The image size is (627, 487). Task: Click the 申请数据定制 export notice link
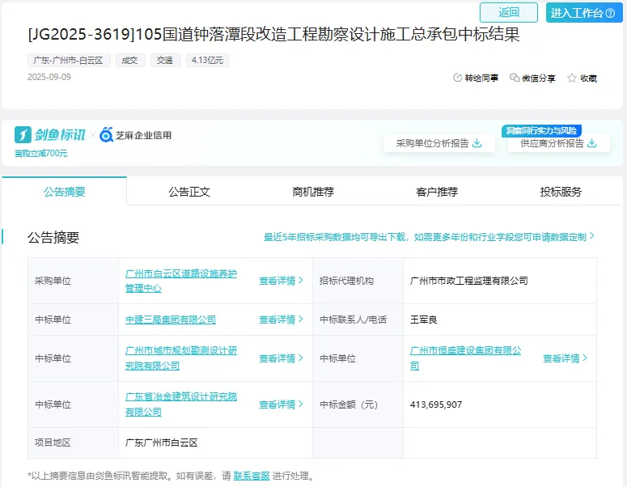pyautogui.click(x=557, y=237)
